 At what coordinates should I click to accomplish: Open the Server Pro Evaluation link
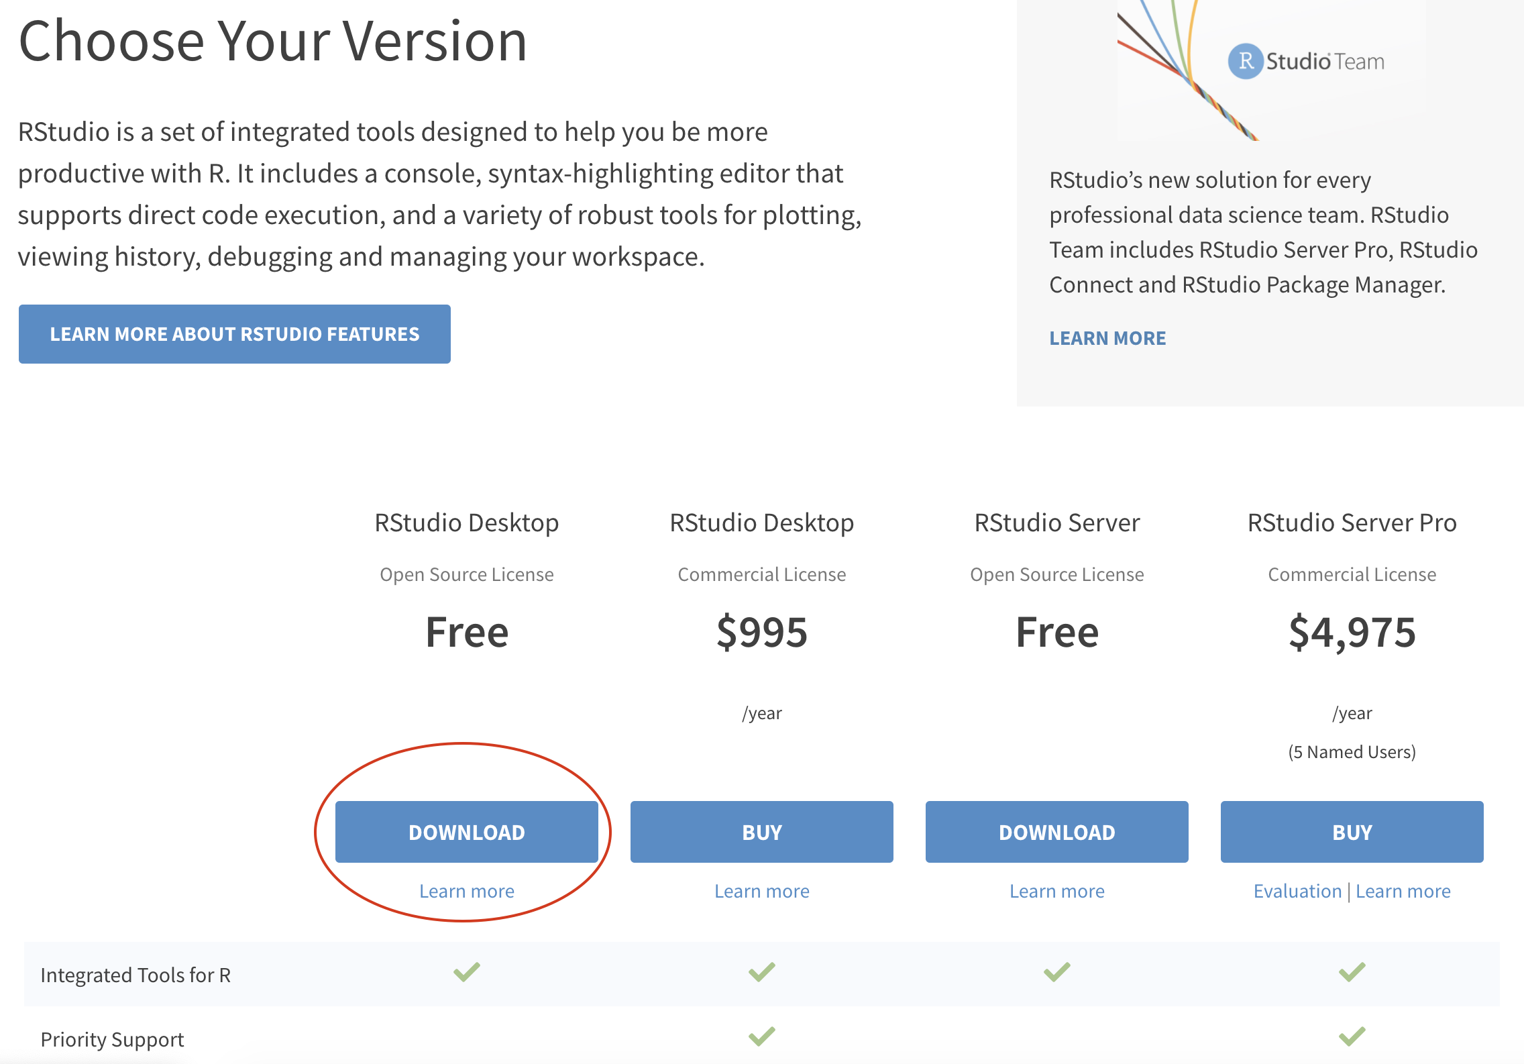[x=1297, y=891]
